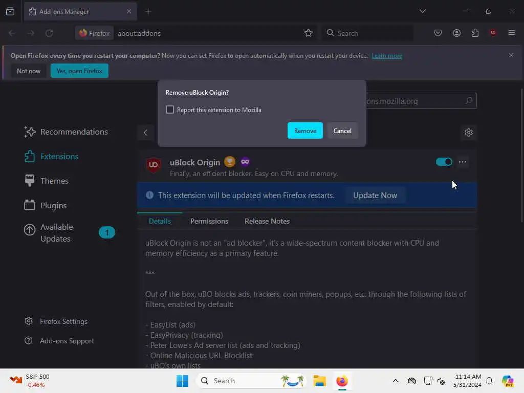Go back with the browser back arrow
524x393 pixels.
pyautogui.click(x=12, y=33)
